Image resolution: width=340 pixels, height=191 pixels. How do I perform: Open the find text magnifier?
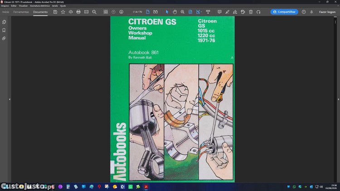click(94, 12)
